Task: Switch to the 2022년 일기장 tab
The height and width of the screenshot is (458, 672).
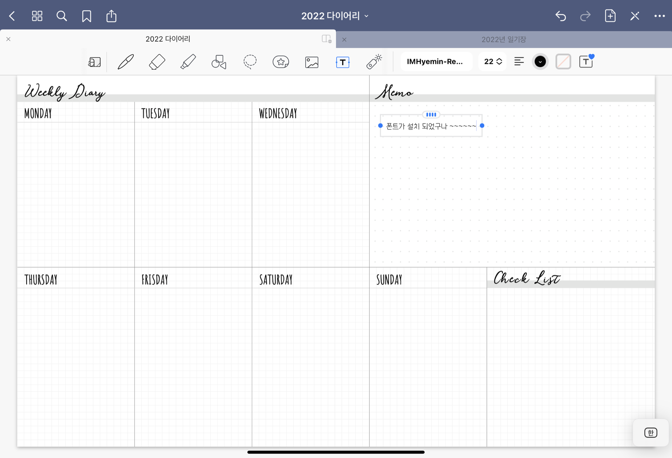Action: 503,40
